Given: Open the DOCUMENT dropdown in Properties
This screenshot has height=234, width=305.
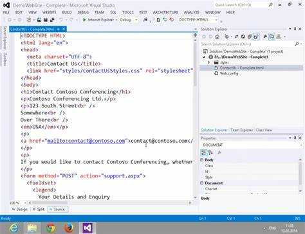Looking at the screenshot, I should 301,145.
